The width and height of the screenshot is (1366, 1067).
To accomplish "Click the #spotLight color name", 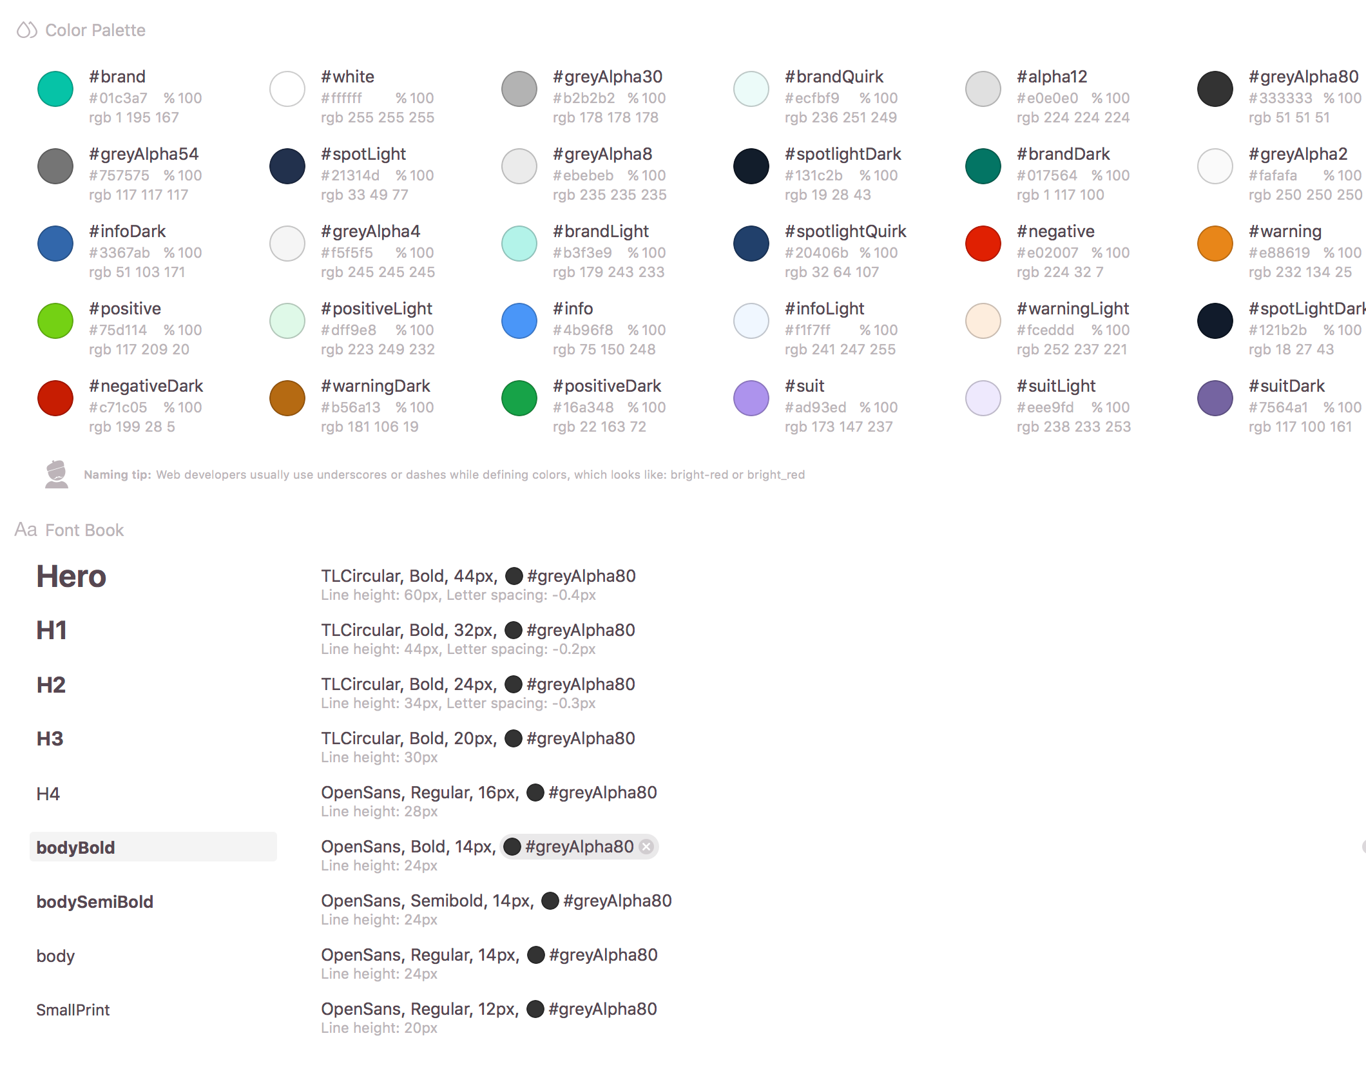I will pyautogui.click(x=363, y=154).
